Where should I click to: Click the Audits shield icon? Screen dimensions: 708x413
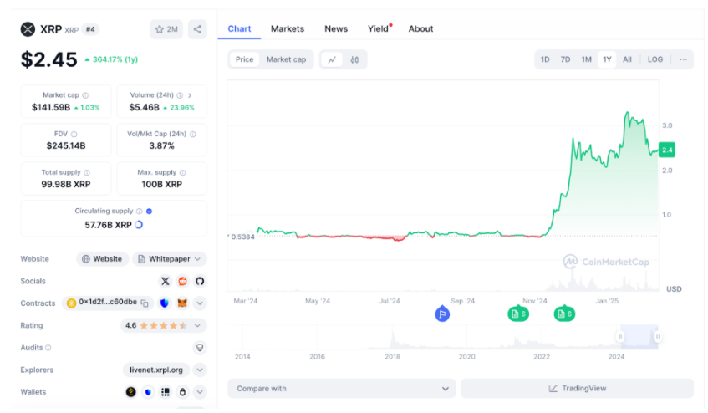coord(200,348)
